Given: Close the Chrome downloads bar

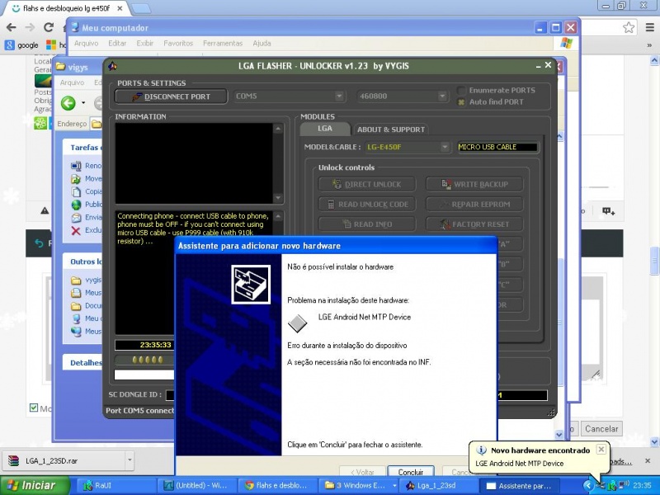Looking at the screenshot, I should 648,461.
